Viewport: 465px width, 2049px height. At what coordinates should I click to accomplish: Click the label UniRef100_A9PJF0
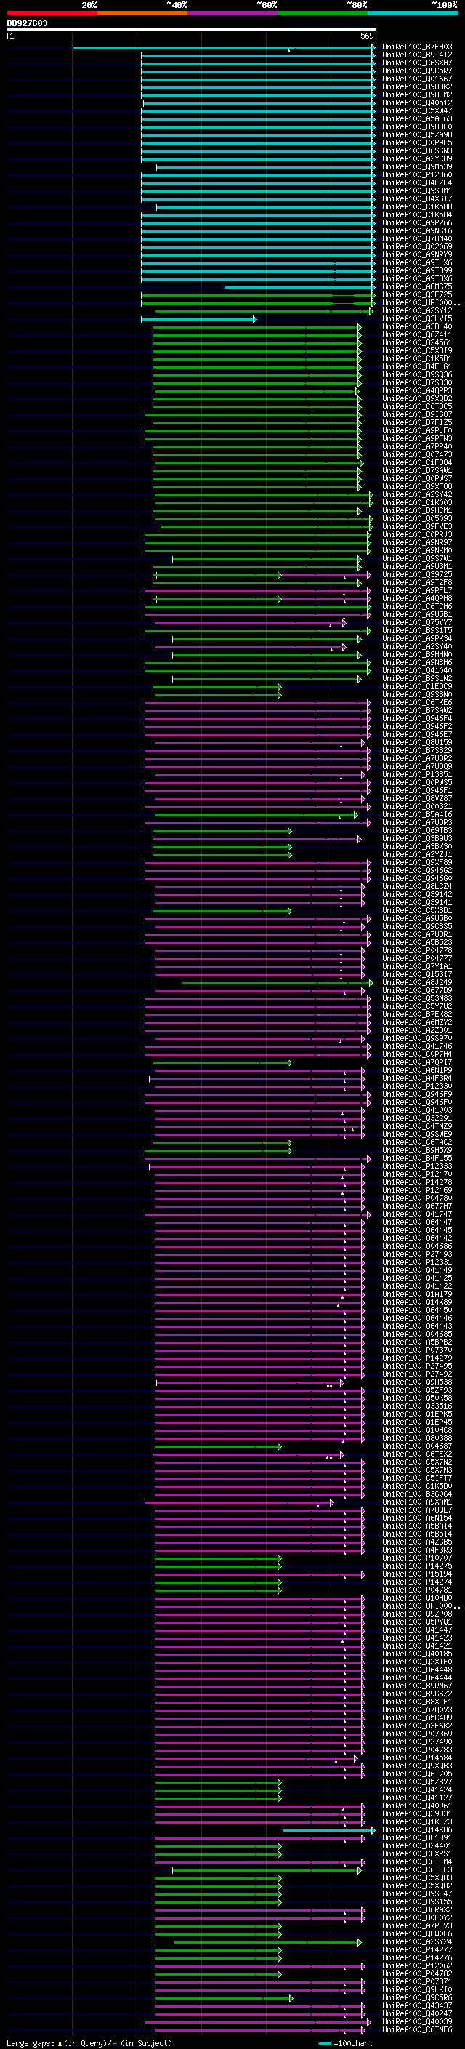(x=417, y=430)
